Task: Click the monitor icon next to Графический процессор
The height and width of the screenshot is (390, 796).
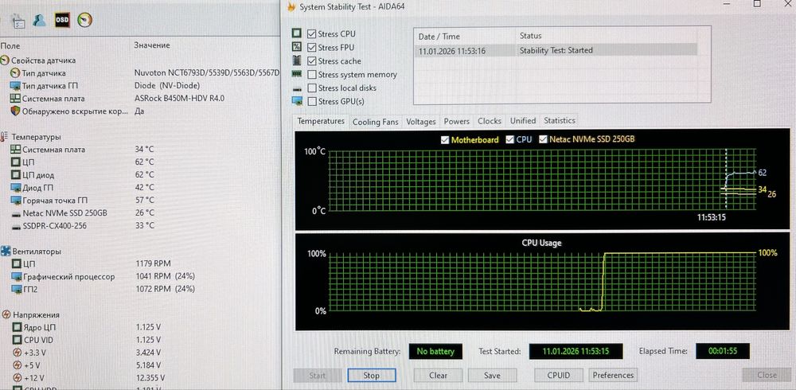Action: tap(16, 277)
